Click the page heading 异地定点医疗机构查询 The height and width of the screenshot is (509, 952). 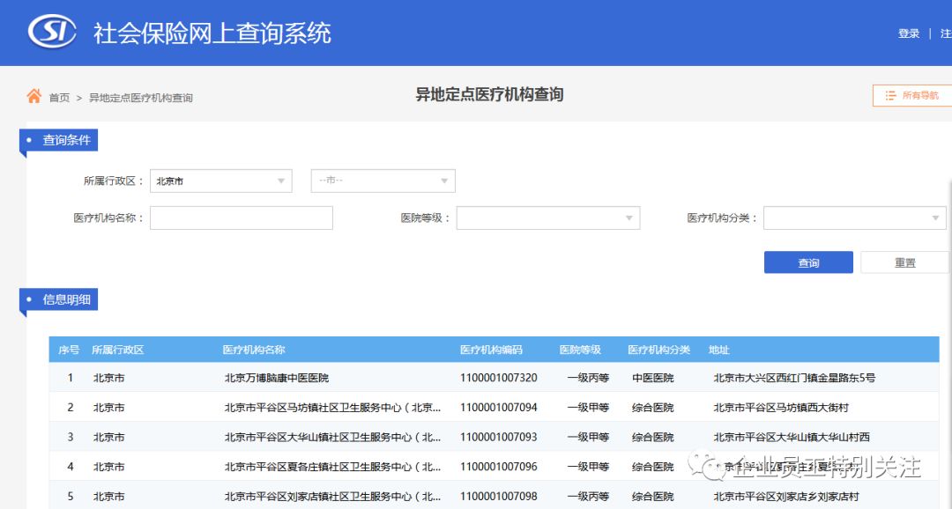[489, 94]
